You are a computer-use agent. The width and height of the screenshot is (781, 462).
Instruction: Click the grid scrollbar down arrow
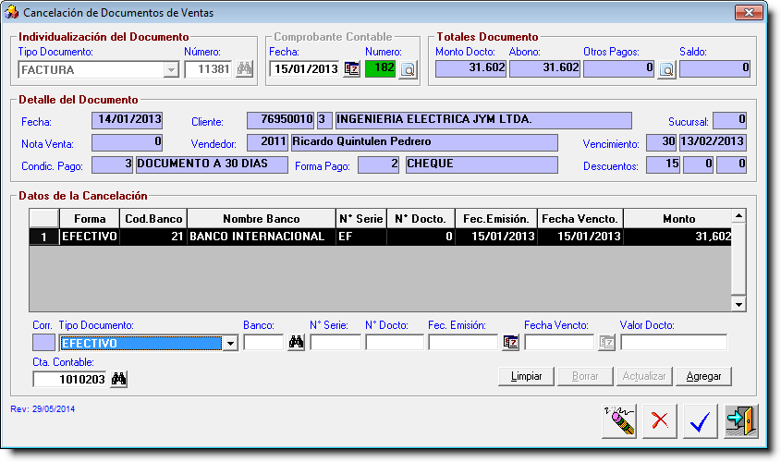[738, 304]
